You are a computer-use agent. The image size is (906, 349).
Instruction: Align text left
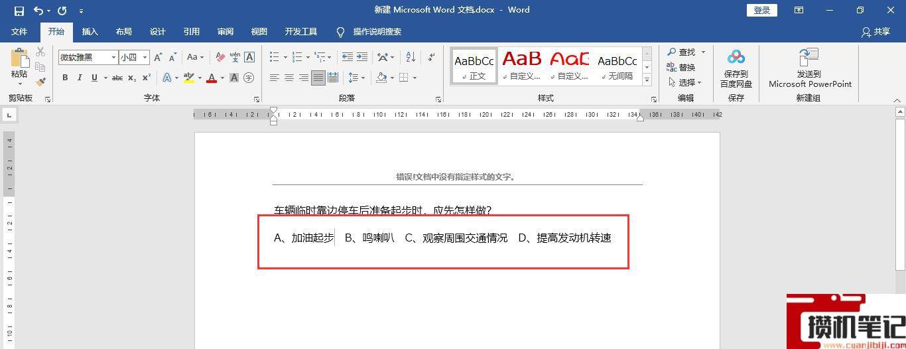274,78
